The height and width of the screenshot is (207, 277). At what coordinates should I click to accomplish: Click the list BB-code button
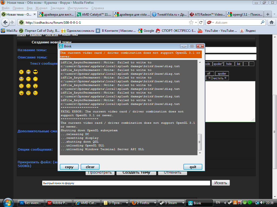(x=239, y=64)
